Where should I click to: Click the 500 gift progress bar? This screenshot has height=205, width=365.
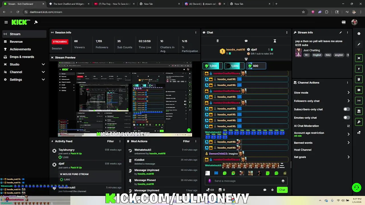coord(256,66)
